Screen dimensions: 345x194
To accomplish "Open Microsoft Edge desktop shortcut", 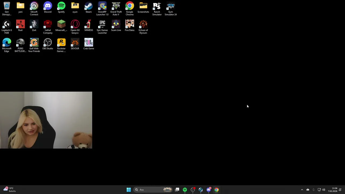I will pos(7,46).
